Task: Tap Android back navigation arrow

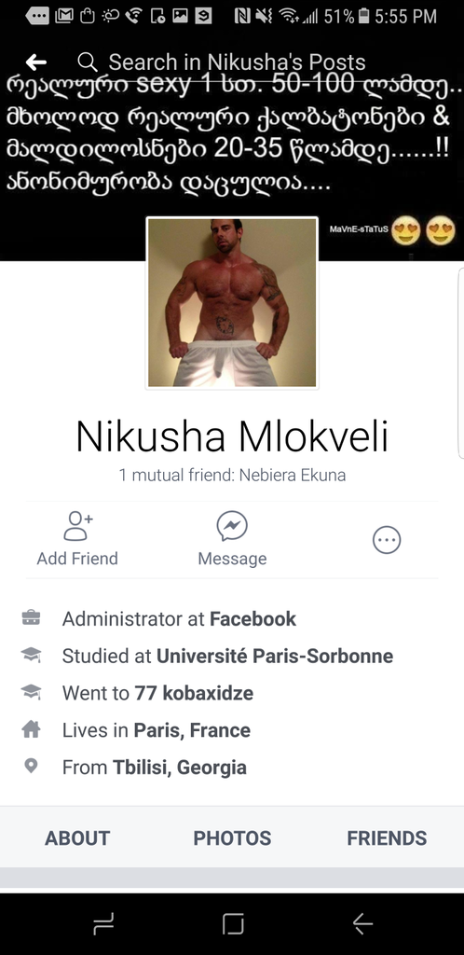Action: coord(362,924)
